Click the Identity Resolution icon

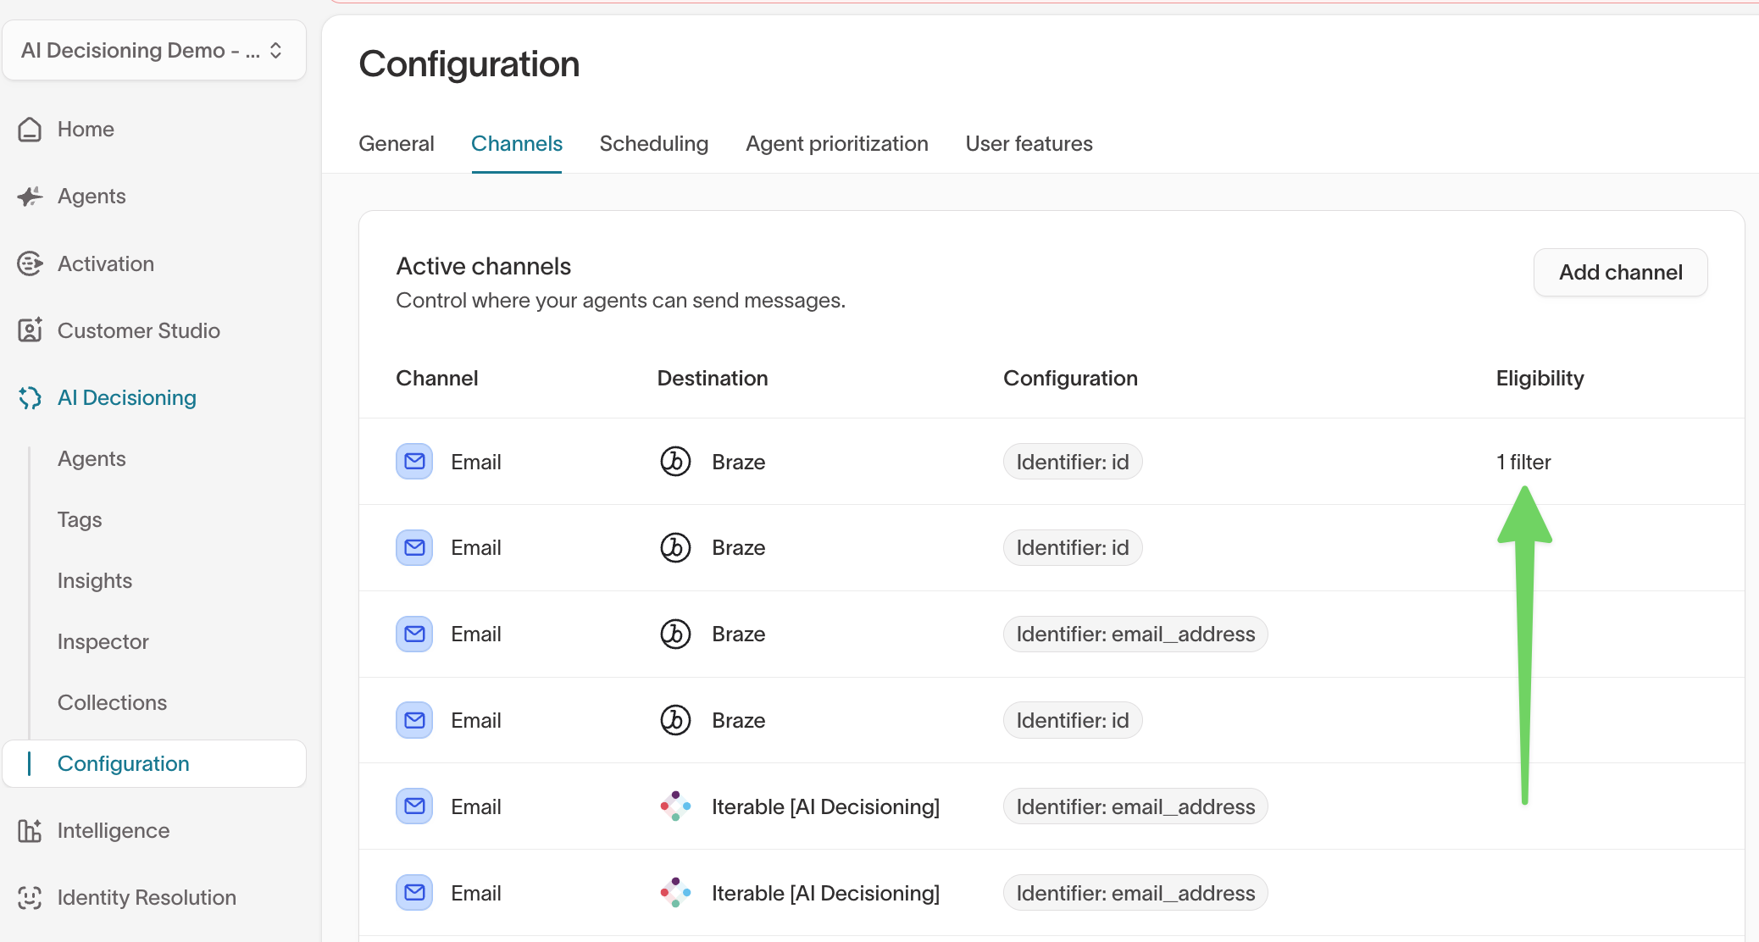pos(30,897)
